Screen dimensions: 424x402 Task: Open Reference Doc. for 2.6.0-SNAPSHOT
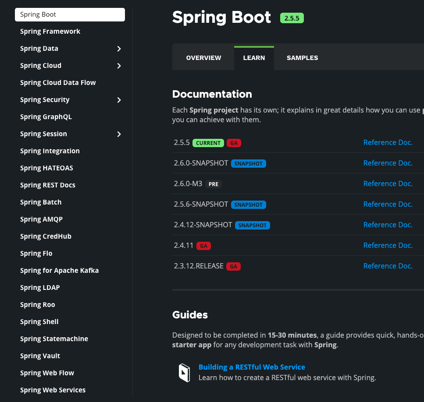[x=388, y=163]
